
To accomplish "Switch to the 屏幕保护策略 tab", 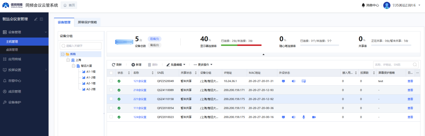I will 87,22.
